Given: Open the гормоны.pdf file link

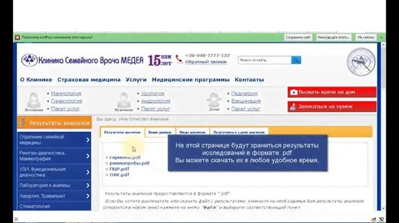Looking at the screenshot, I should coord(125,157).
